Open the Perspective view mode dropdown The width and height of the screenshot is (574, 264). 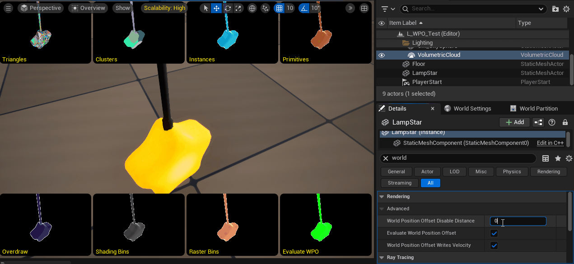click(41, 8)
